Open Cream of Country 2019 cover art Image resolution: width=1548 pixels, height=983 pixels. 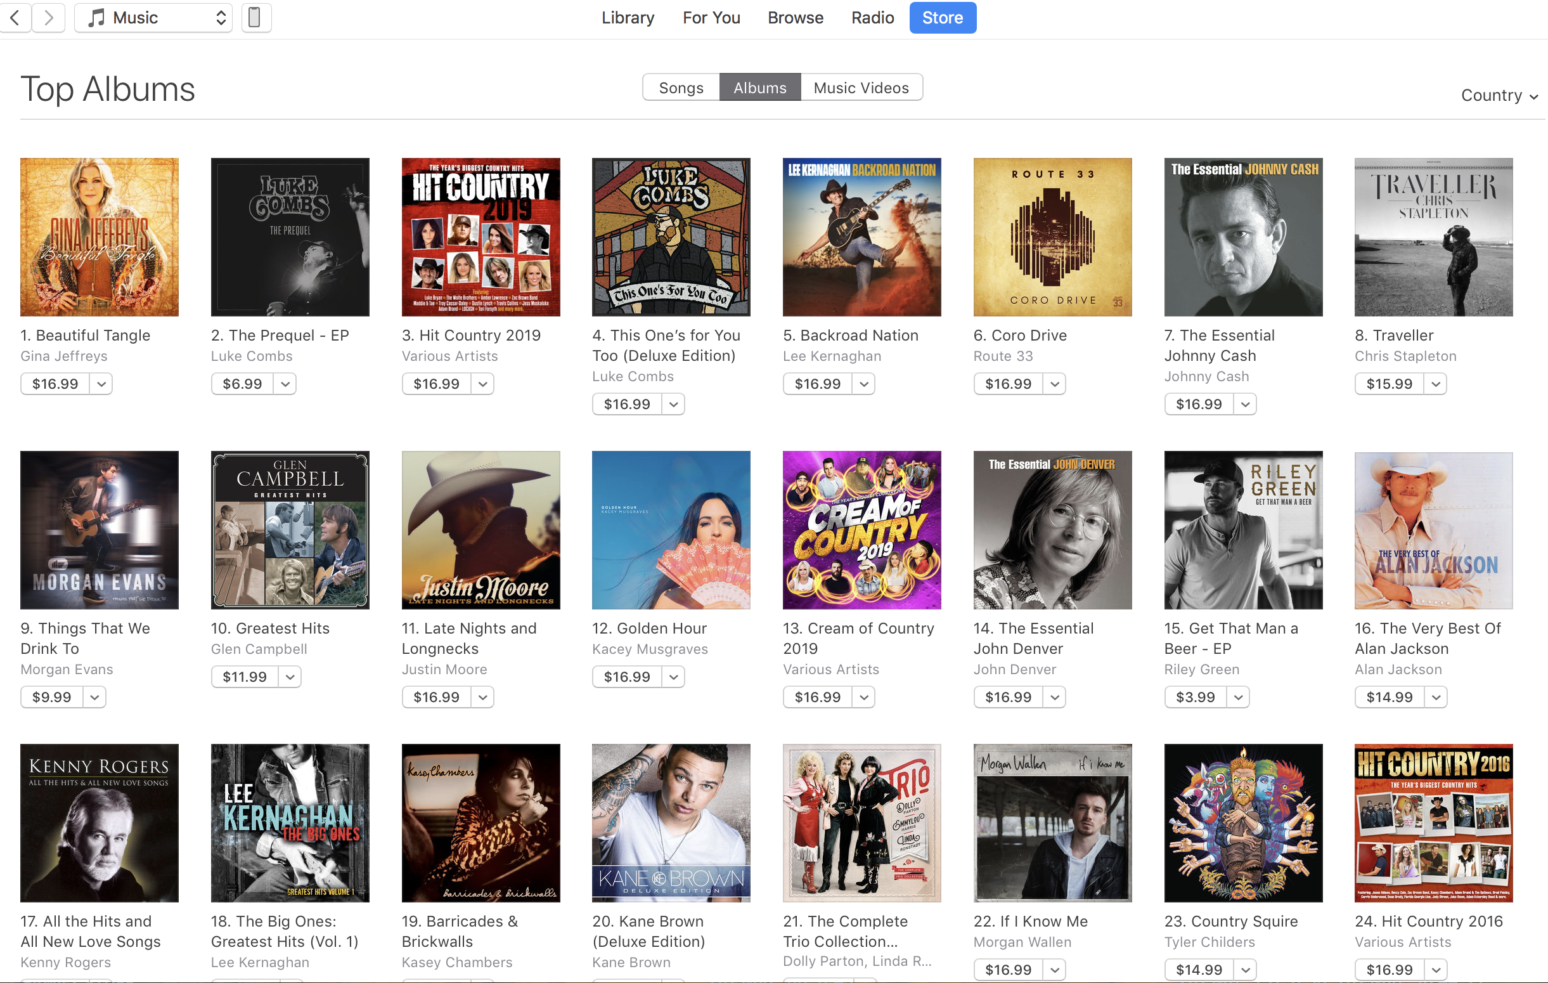[x=861, y=530]
